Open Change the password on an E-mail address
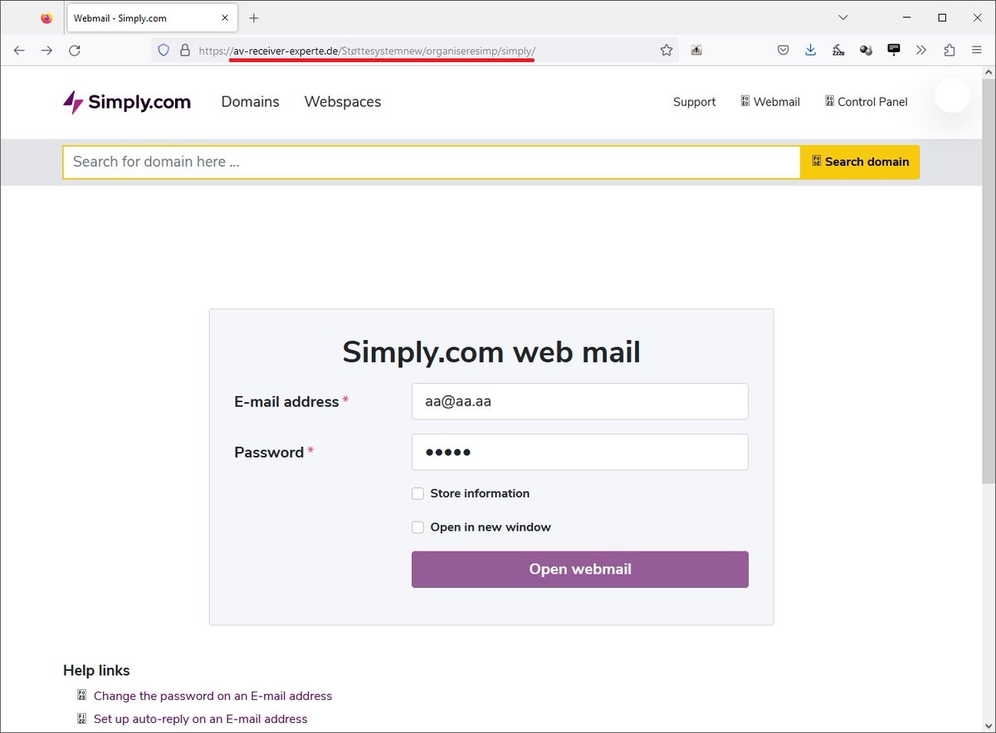 click(x=212, y=696)
